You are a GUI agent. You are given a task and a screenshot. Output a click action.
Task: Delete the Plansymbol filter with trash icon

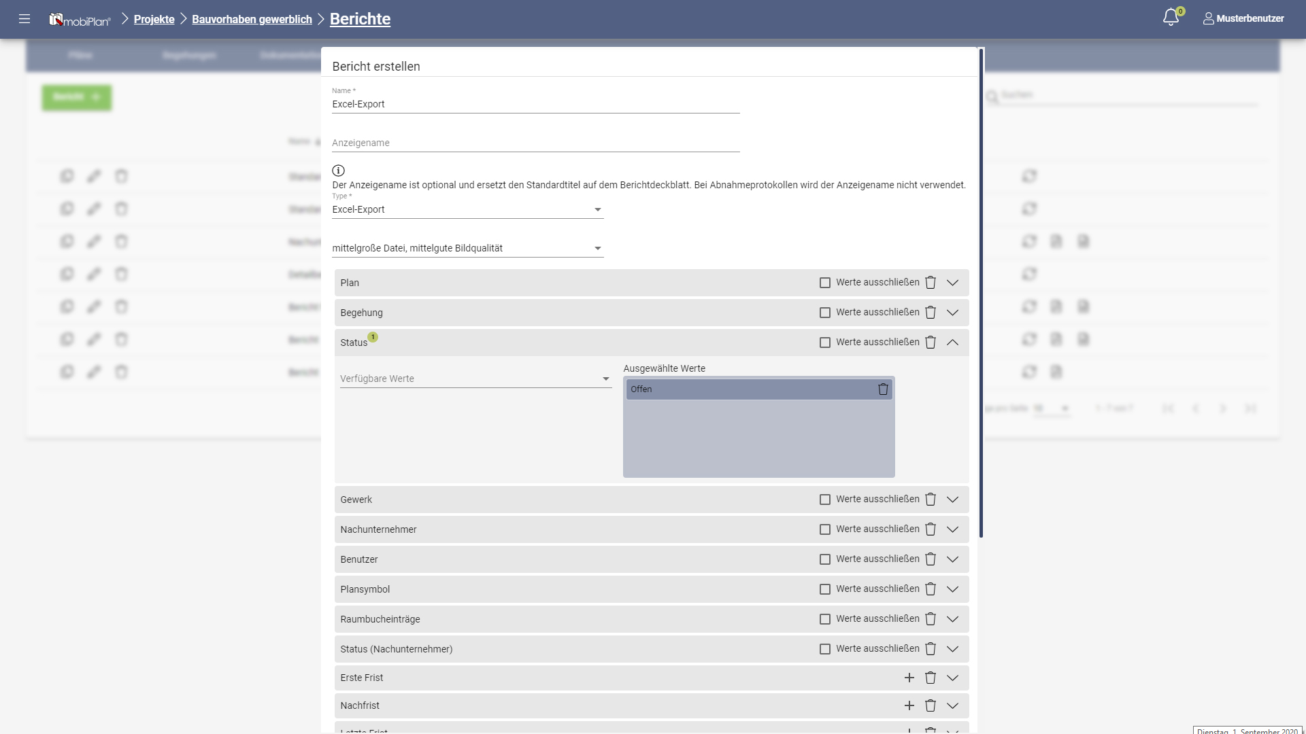[x=931, y=589]
